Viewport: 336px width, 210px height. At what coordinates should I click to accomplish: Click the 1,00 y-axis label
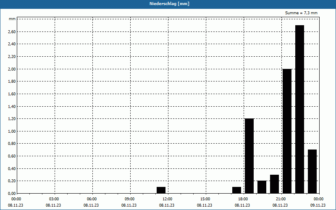[x=12, y=131]
